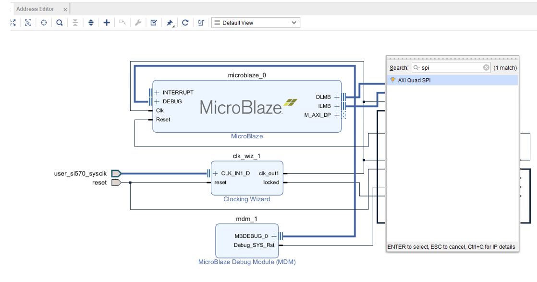Click the Search magnifier toolbar icon
This screenshot has width=537, height=282.
click(x=60, y=23)
